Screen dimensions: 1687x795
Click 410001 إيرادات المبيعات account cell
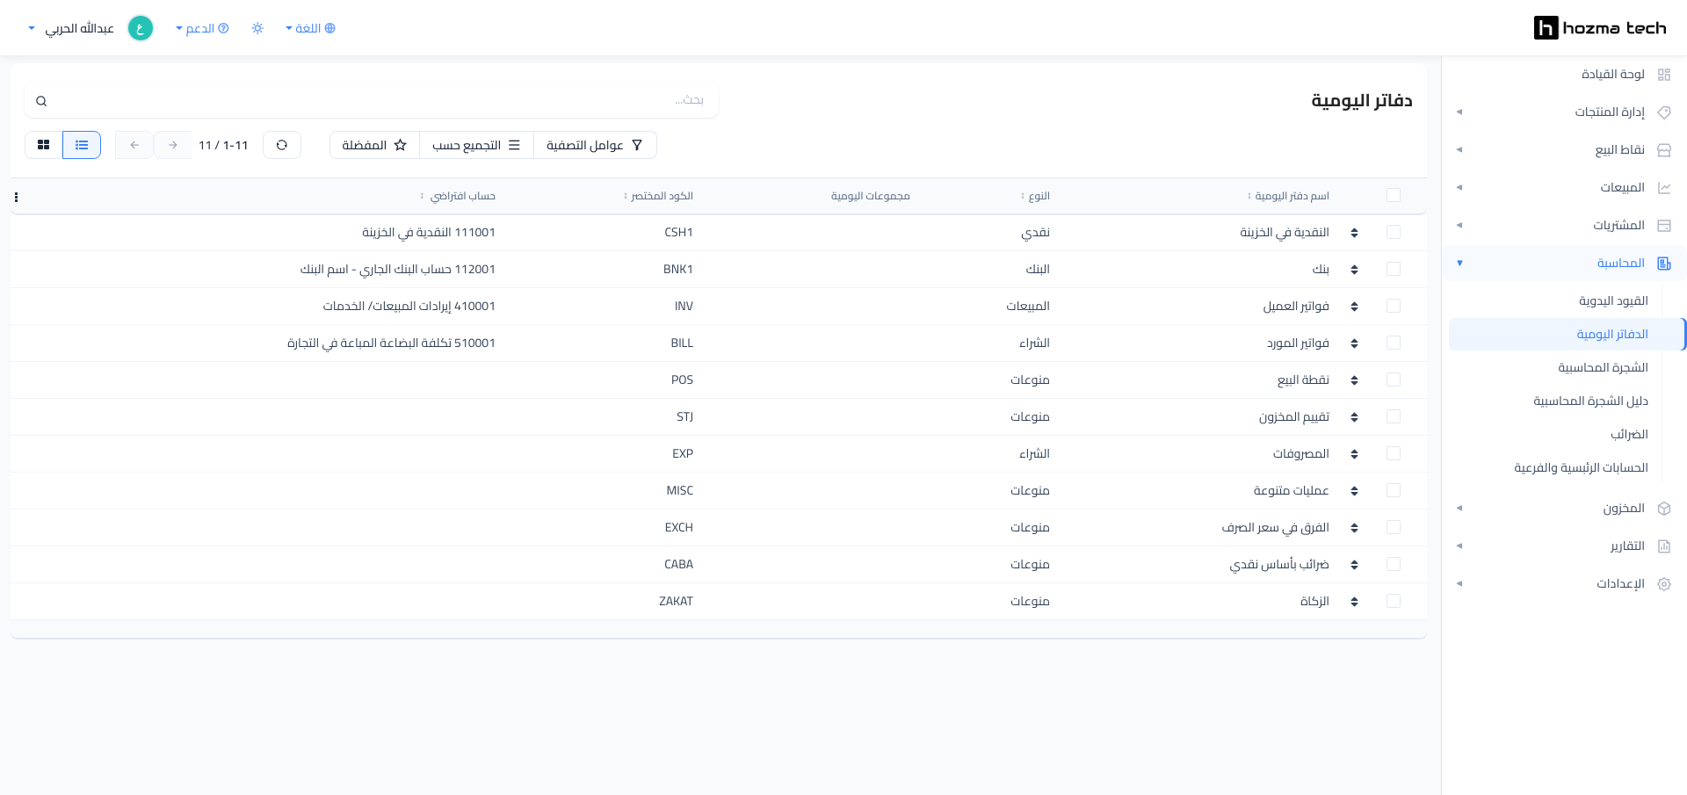pos(409,307)
